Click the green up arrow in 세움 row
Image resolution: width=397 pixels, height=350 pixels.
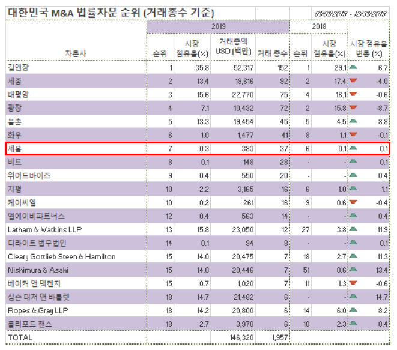(353, 148)
